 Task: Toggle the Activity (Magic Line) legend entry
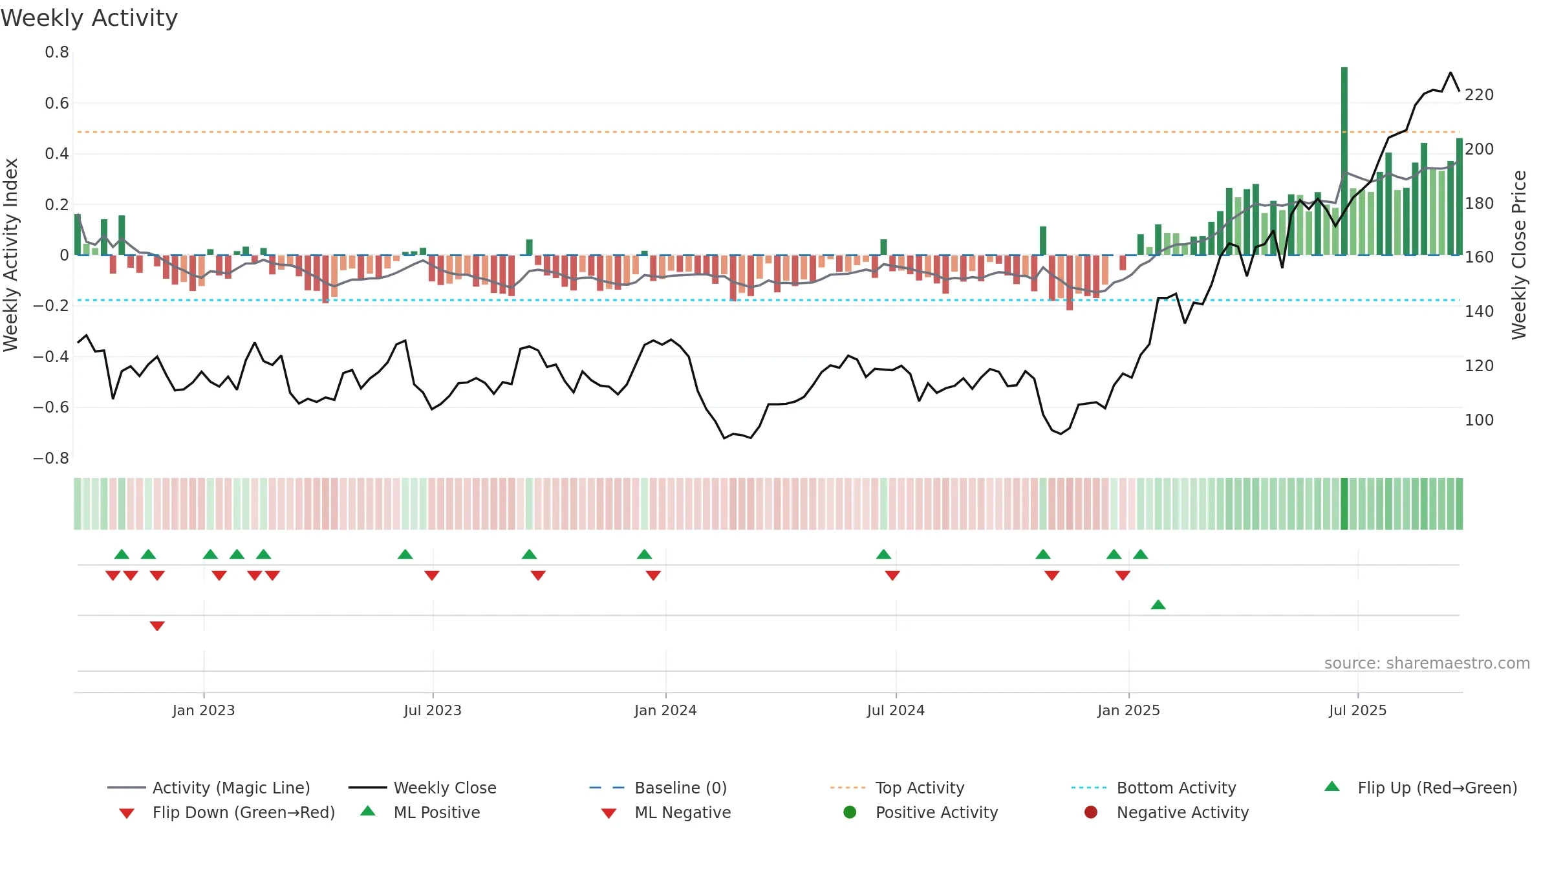click(209, 788)
